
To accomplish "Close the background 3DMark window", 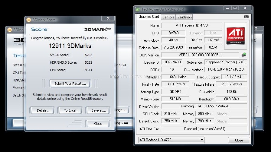I will click(256, 28).
